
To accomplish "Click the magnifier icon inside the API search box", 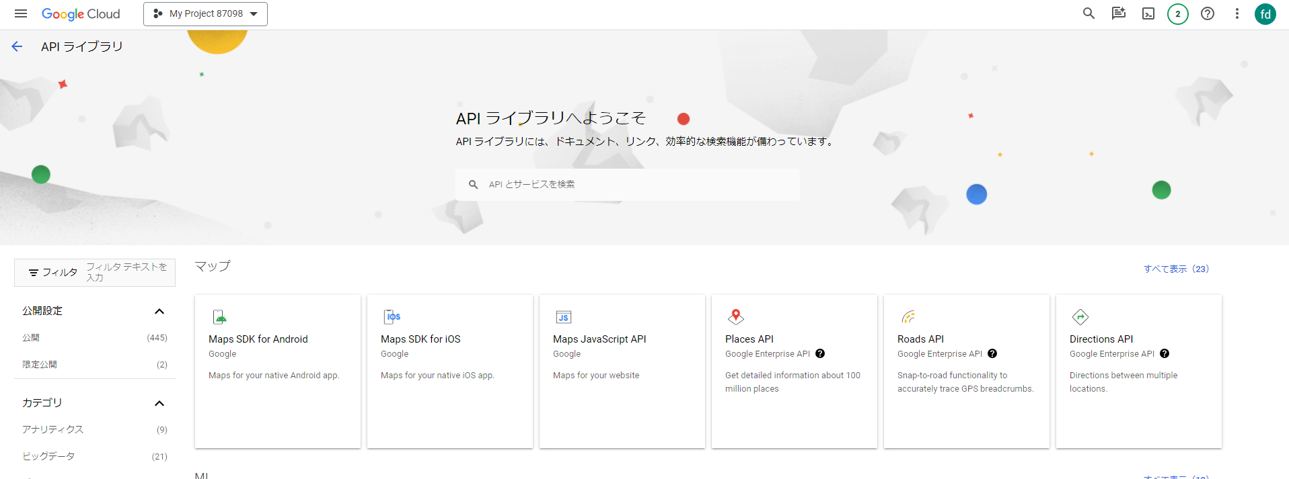I will click(474, 184).
